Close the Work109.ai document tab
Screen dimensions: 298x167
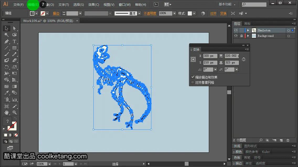pyautogui.click(x=77, y=20)
